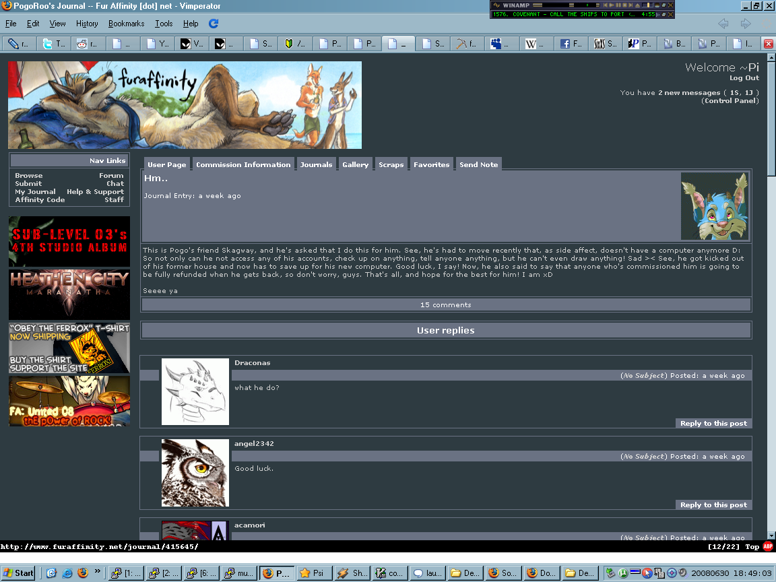Launch Internet Explorer from quick launch
The width and height of the screenshot is (776, 582).
click(x=67, y=573)
